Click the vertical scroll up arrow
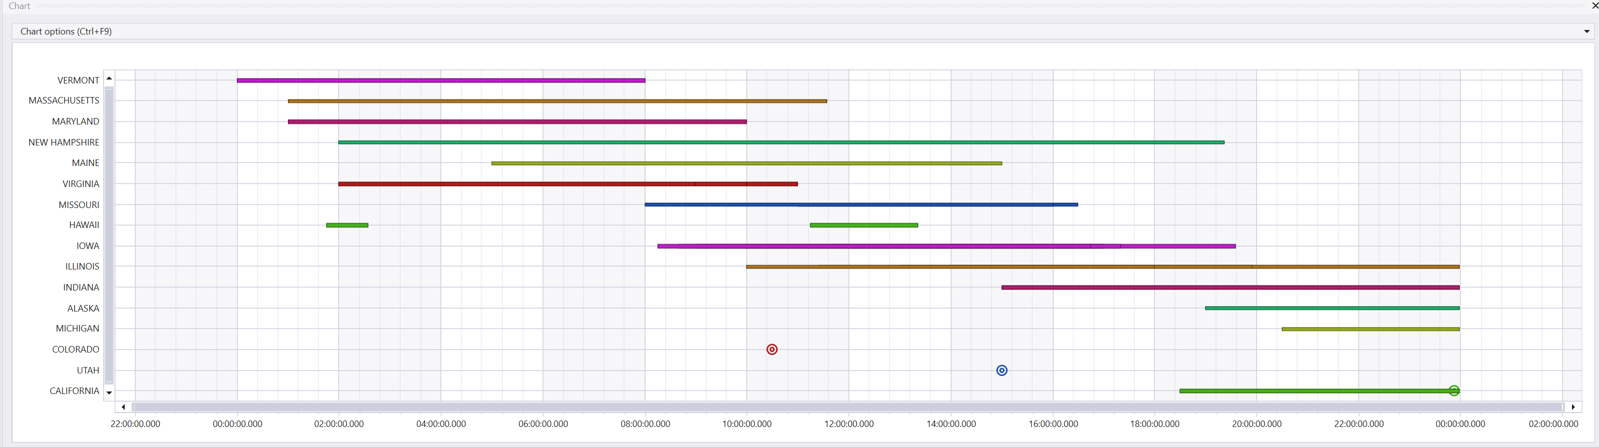The width and height of the screenshot is (1599, 447). click(x=109, y=78)
